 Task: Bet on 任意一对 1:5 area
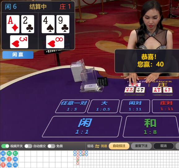coord(72,106)
